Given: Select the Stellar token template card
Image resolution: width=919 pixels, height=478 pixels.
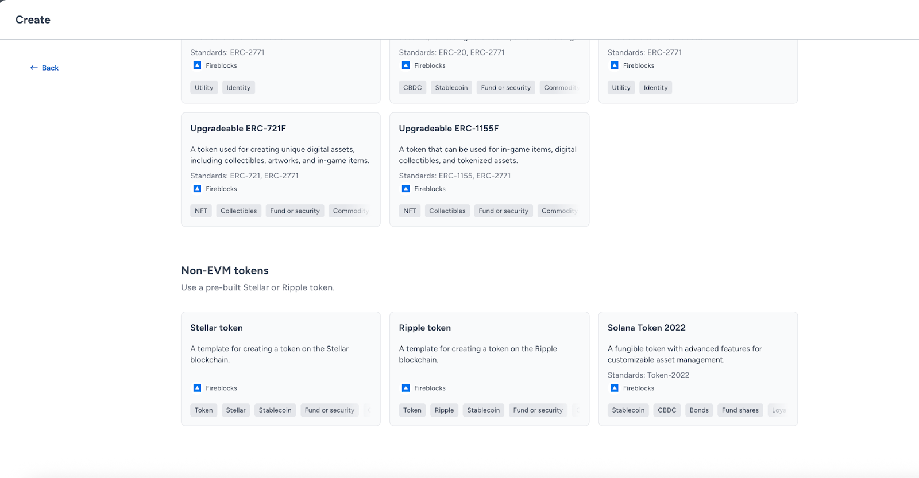Looking at the screenshot, I should (281, 369).
